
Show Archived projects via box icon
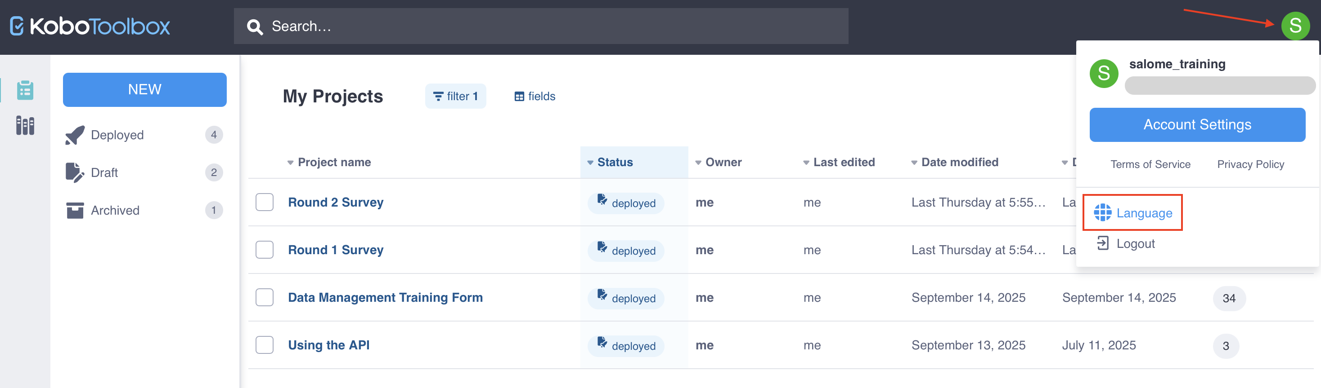click(75, 210)
